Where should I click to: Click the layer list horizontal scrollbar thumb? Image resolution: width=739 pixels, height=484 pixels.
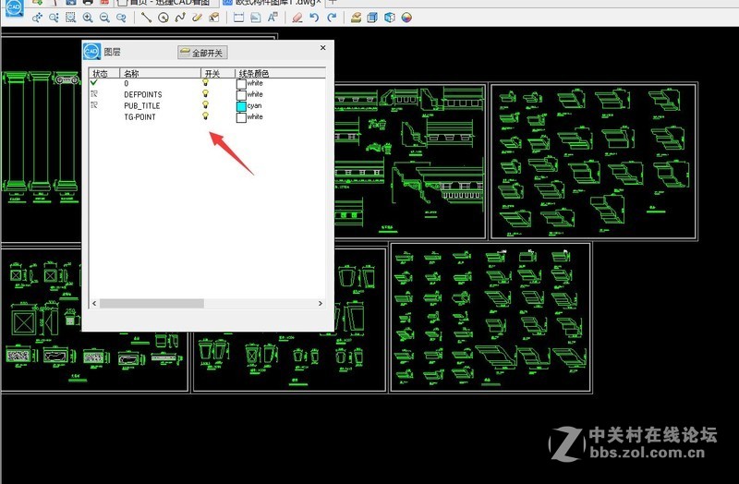point(151,304)
